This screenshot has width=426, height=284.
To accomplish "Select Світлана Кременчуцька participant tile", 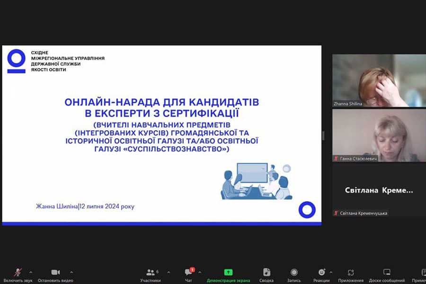I will click(379, 190).
